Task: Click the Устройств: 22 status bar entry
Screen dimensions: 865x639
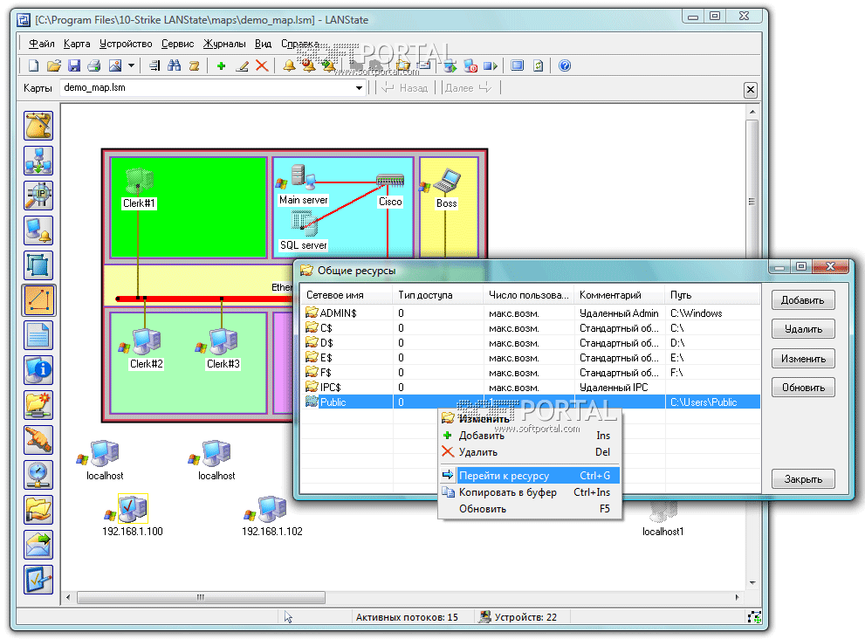Action: pos(518,617)
